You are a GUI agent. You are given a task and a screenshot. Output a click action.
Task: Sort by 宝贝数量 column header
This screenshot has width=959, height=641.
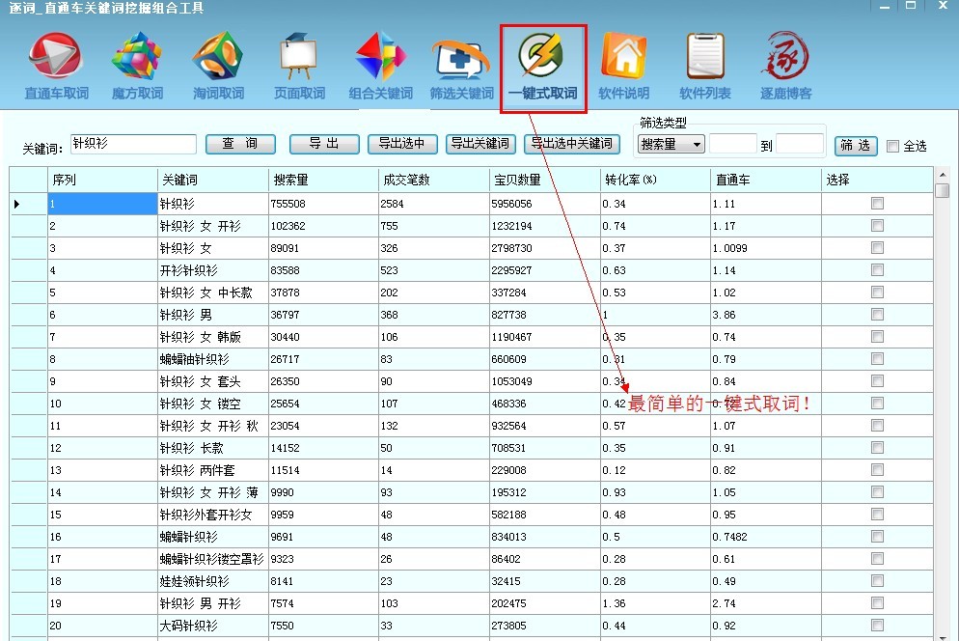544,180
